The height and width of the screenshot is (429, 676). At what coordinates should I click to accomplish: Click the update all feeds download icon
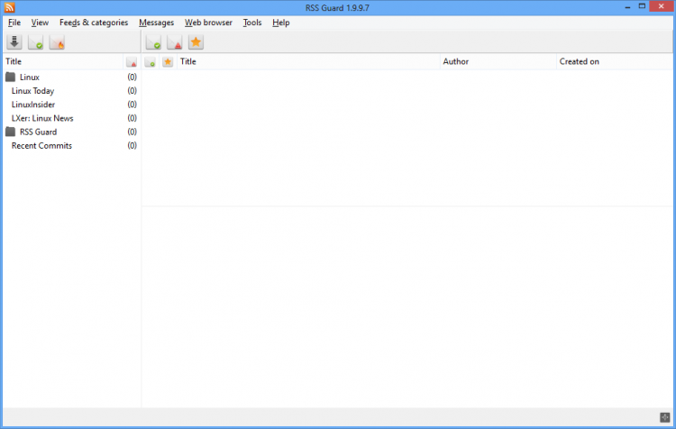14,42
